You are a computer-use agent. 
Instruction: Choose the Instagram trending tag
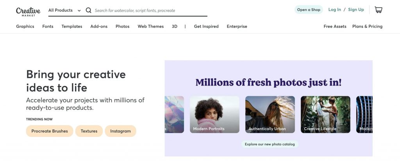pos(120,131)
